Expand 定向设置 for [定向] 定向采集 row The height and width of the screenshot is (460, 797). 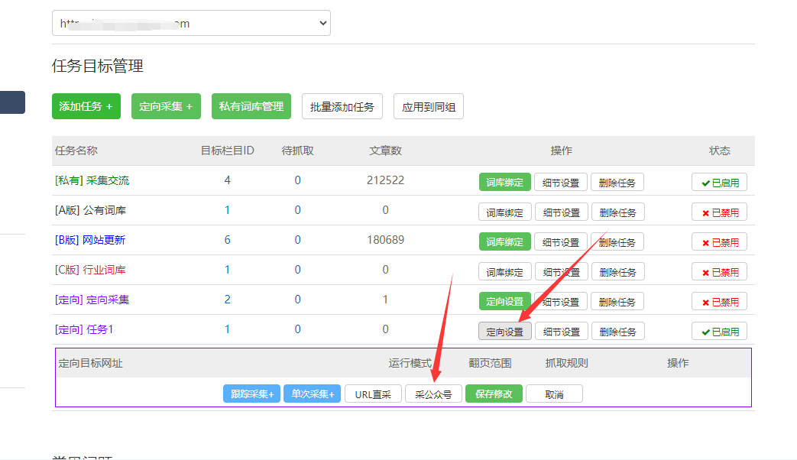click(x=505, y=301)
